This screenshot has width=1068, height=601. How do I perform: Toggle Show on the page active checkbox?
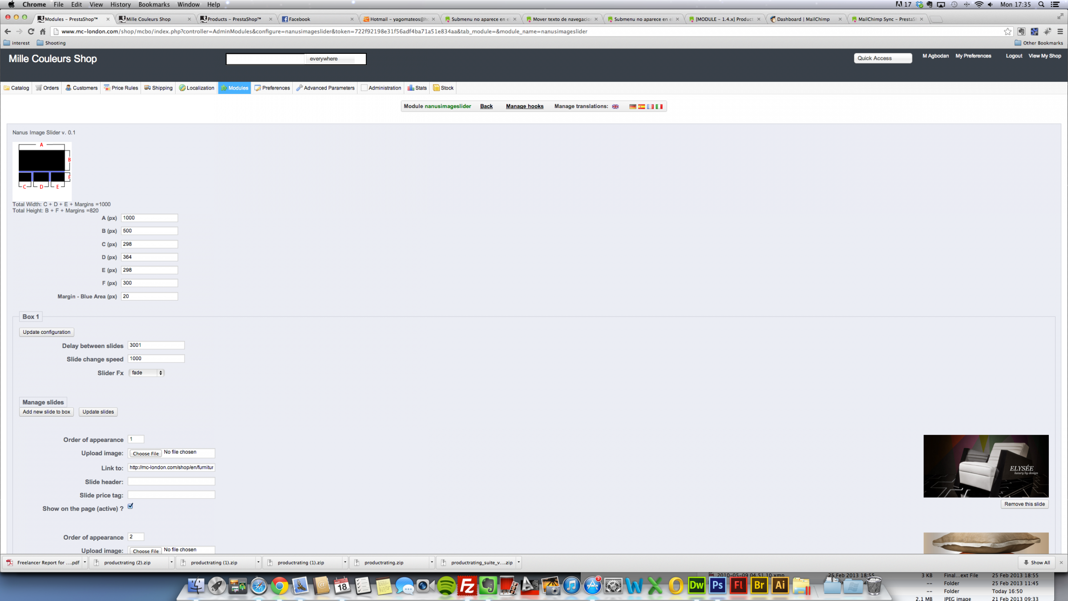[x=130, y=506]
